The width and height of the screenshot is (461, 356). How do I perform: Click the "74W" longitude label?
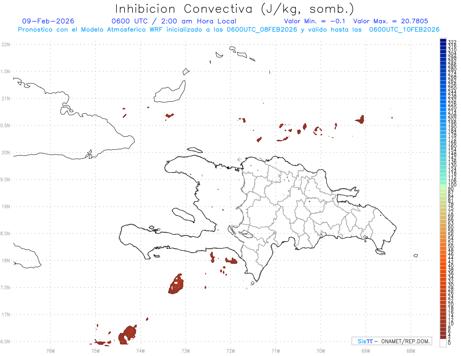click(x=140, y=351)
